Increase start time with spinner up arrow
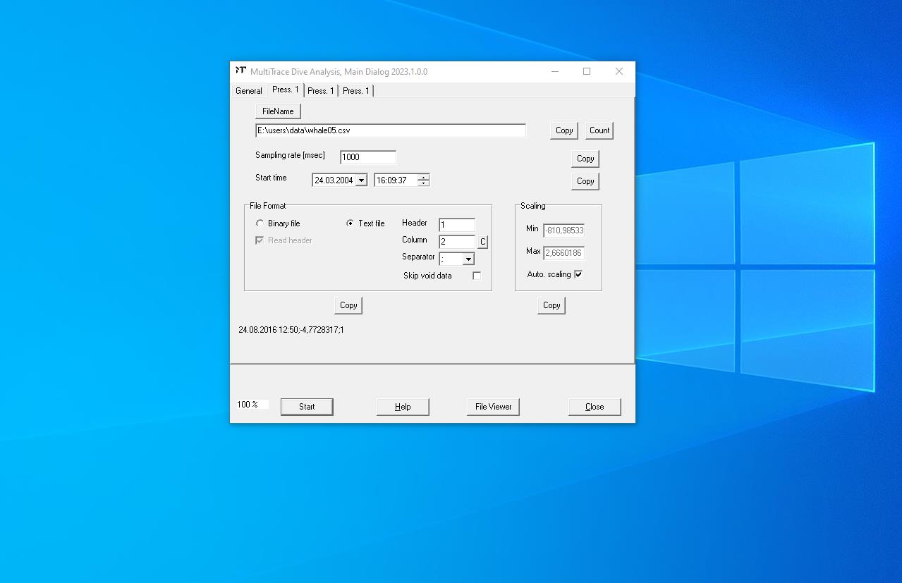The image size is (902, 583). click(x=423, y=177)
